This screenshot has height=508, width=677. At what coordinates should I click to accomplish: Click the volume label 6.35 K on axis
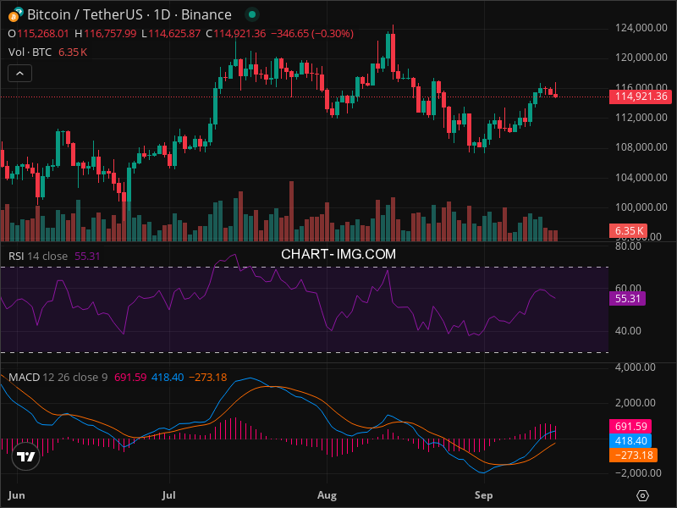(x=628, y=230)
